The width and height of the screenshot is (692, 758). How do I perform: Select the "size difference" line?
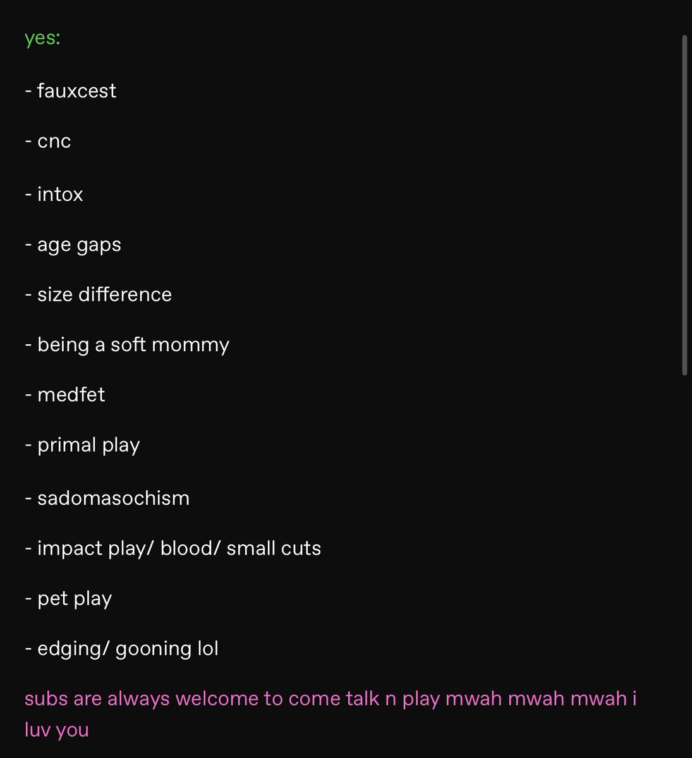coord(98,294)
